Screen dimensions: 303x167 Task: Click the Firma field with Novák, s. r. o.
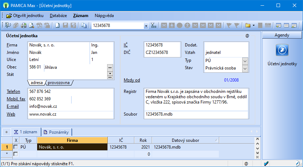point(59,45)
